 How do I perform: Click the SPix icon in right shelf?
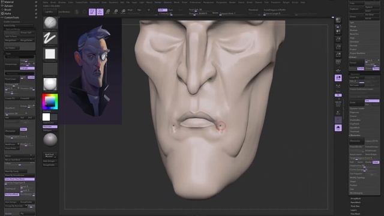338,26
